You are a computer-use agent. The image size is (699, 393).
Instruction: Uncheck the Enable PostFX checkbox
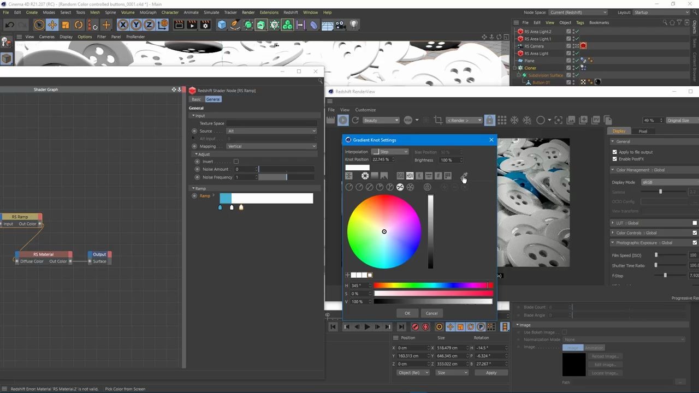tap(615, 159)
